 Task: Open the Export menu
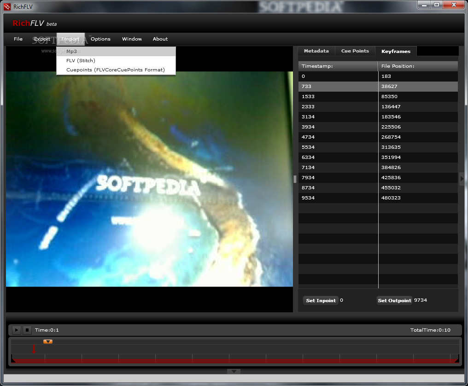pos(42,39)
